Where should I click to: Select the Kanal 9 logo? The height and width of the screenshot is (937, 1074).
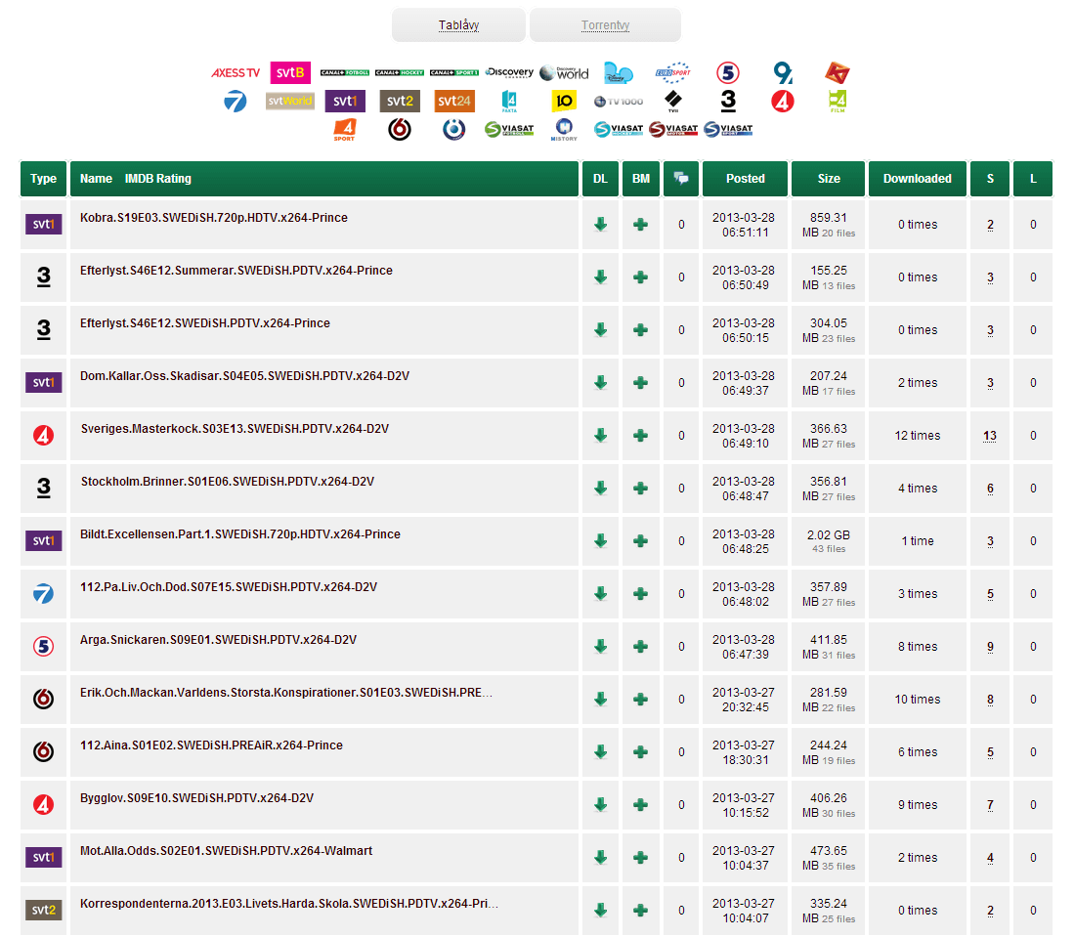[783, 72]
